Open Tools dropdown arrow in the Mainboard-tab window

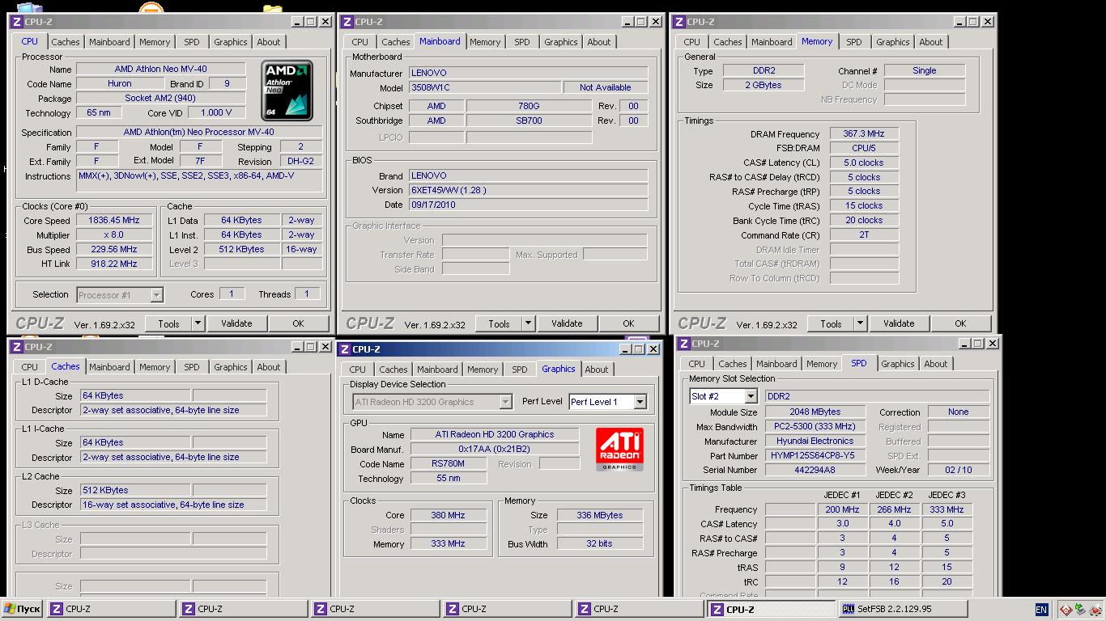point(528,323)
